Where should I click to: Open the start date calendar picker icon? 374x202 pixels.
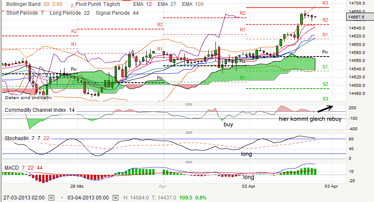pos(51,198)
